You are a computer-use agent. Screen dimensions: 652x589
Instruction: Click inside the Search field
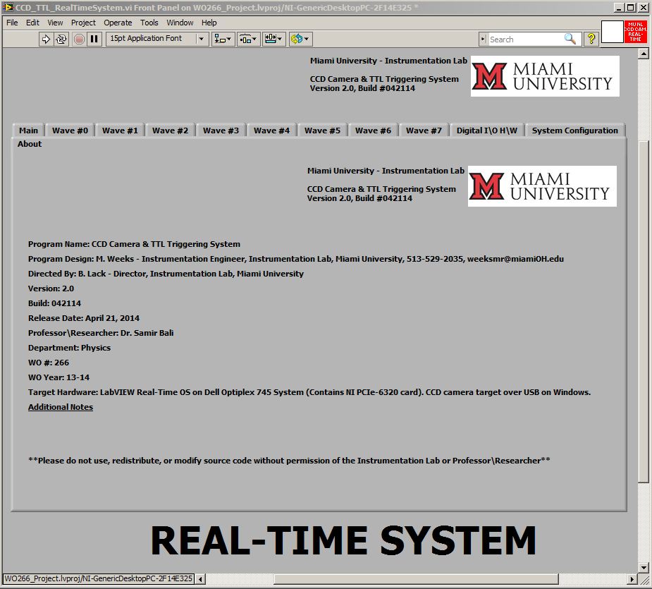click(526, 39)
